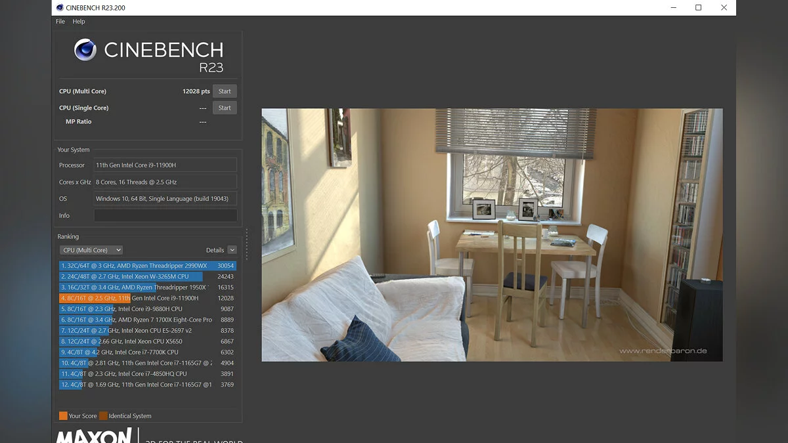Start the CPU Single Core test

coord(225,108)
